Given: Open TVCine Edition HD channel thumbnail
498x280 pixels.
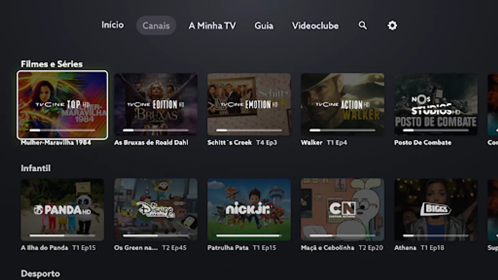Looking at the screenshot, I should pyautogui.click(x=156, y=104).
